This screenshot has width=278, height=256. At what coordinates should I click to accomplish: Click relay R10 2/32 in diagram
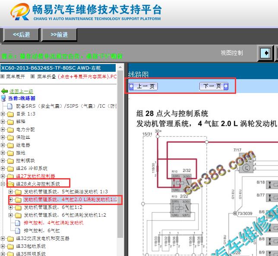(x=181, y=183)
